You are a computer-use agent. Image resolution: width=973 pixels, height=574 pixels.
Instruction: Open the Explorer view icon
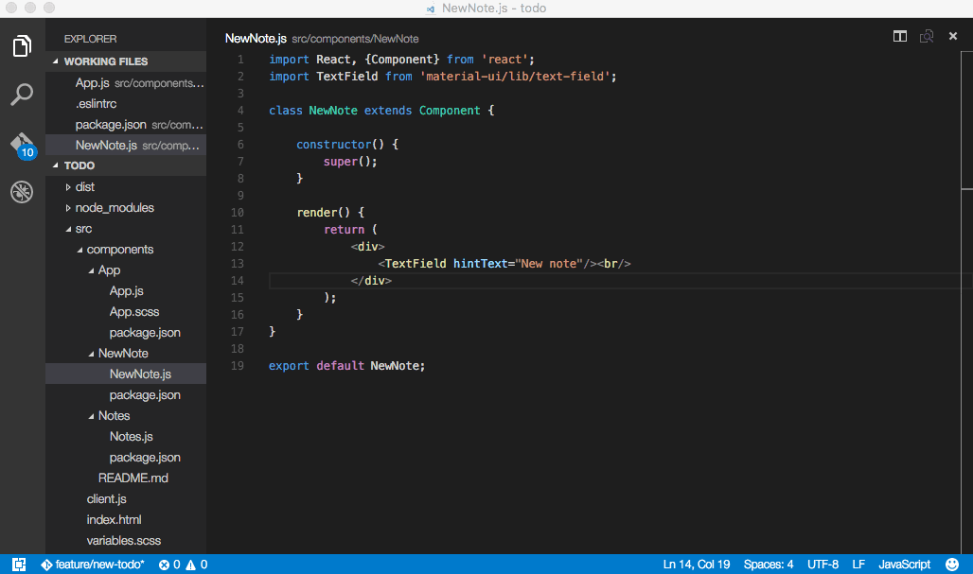tap(21, 44)
